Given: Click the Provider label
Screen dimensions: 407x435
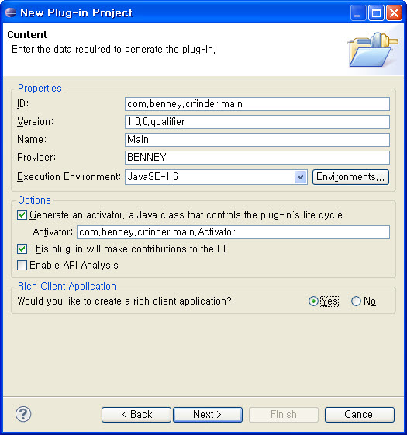Looking at the screenshot, I should 36,157.
